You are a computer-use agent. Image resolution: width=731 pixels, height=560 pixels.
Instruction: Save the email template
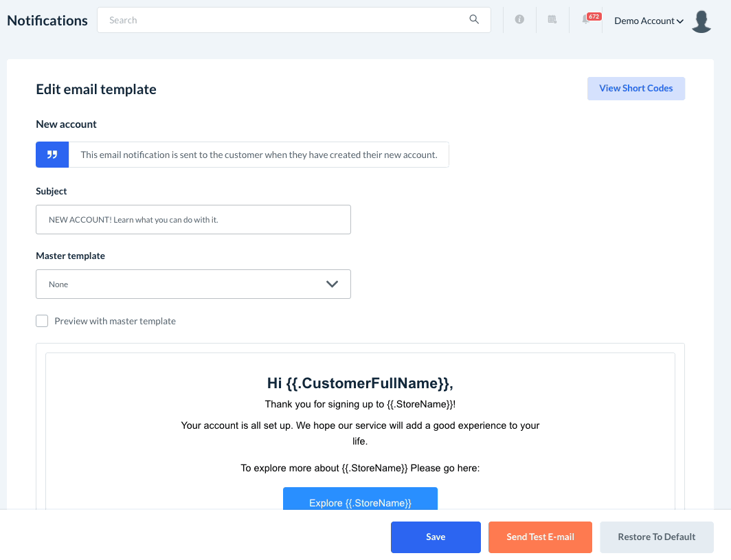tap(436, 537)
